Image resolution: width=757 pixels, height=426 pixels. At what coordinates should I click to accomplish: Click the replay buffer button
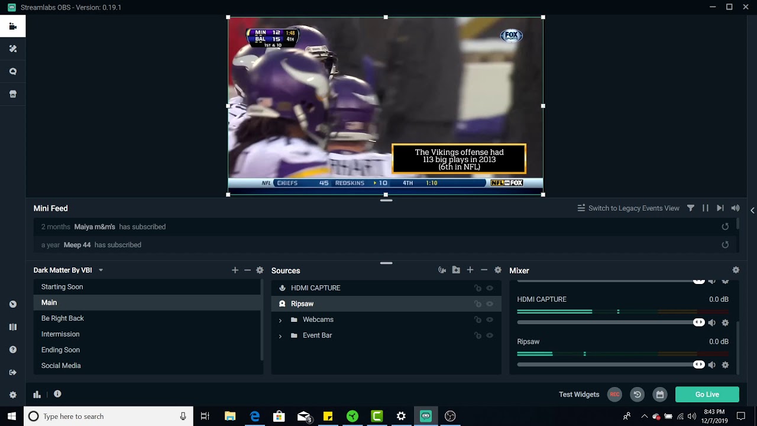click(637, 395)
